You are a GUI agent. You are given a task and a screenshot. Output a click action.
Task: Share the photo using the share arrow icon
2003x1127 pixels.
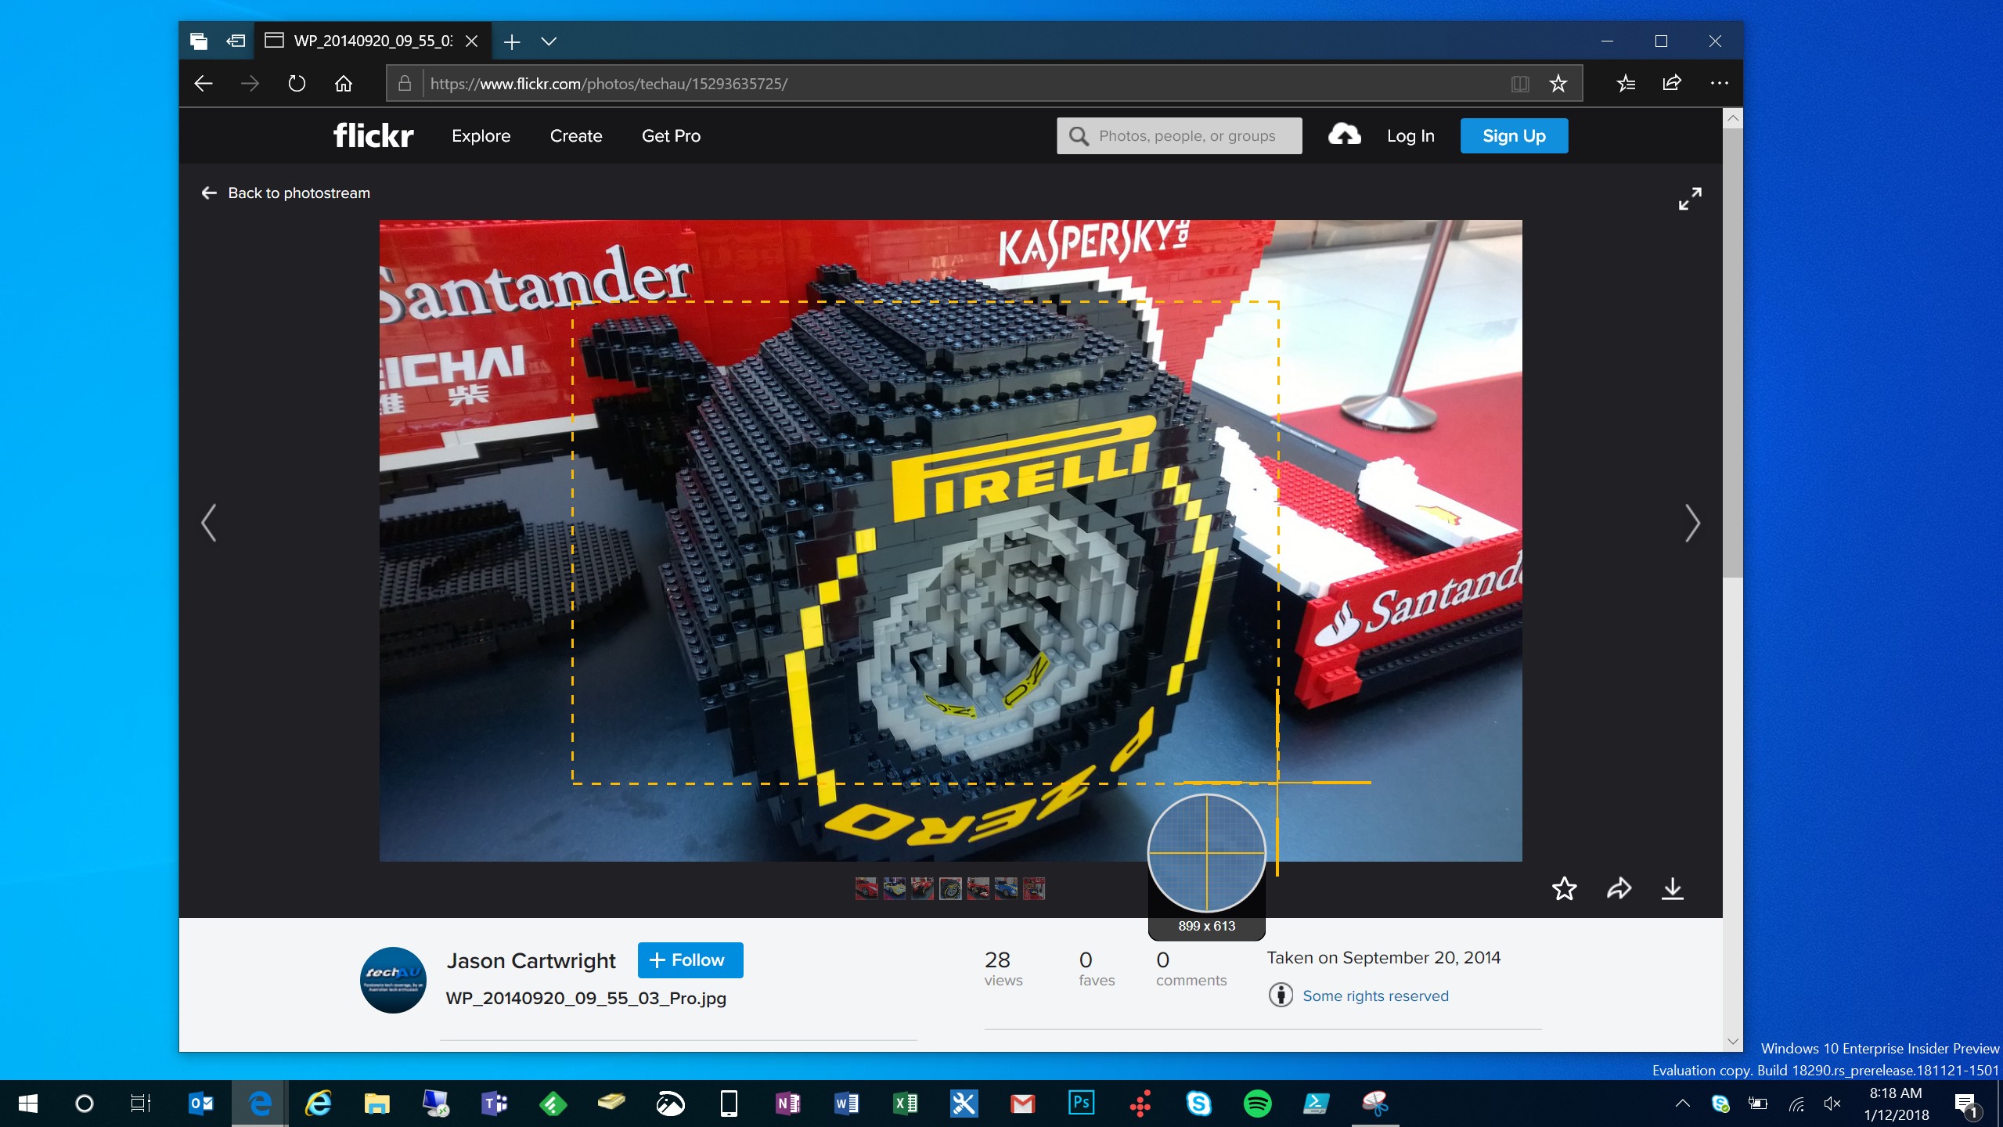point(1619,889)
